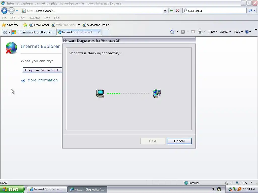
Task: Open the Print options dropdown arrow
Action: (x=205, y=32)
